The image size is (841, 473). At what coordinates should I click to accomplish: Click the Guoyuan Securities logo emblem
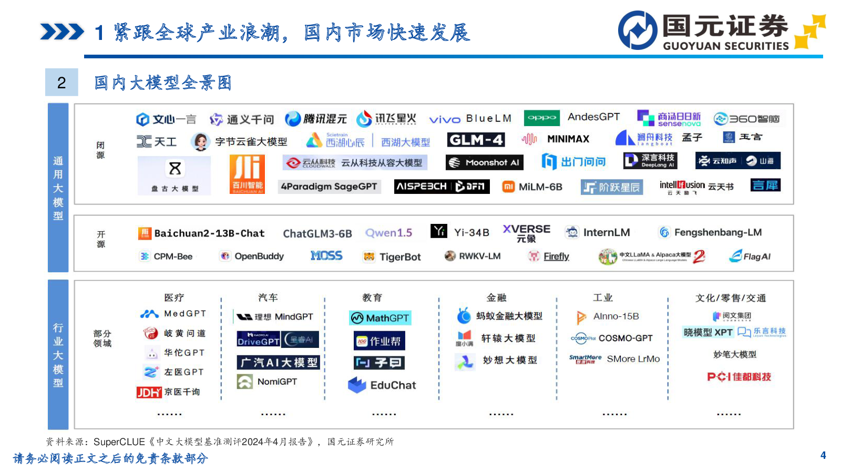point(638,30)
